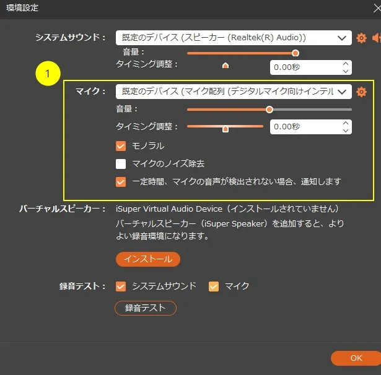This screenshot has height=375, width=381.
Task: Toggle the モノラル checkbox
Action: (x=121, y=146)
